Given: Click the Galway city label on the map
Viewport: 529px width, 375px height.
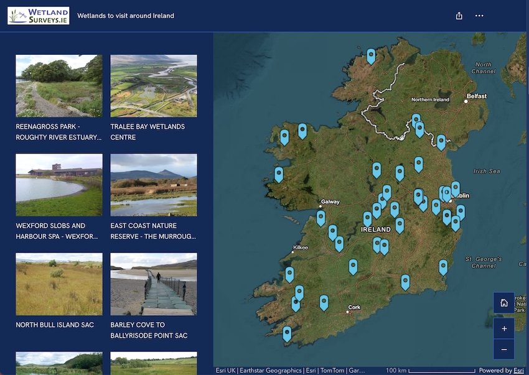Looking at the screenshot, I should pyautogui.click(x=330, y=201).
